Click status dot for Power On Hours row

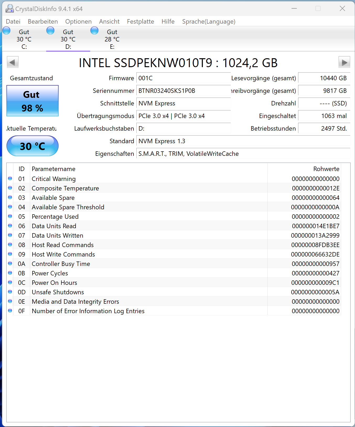10,282
